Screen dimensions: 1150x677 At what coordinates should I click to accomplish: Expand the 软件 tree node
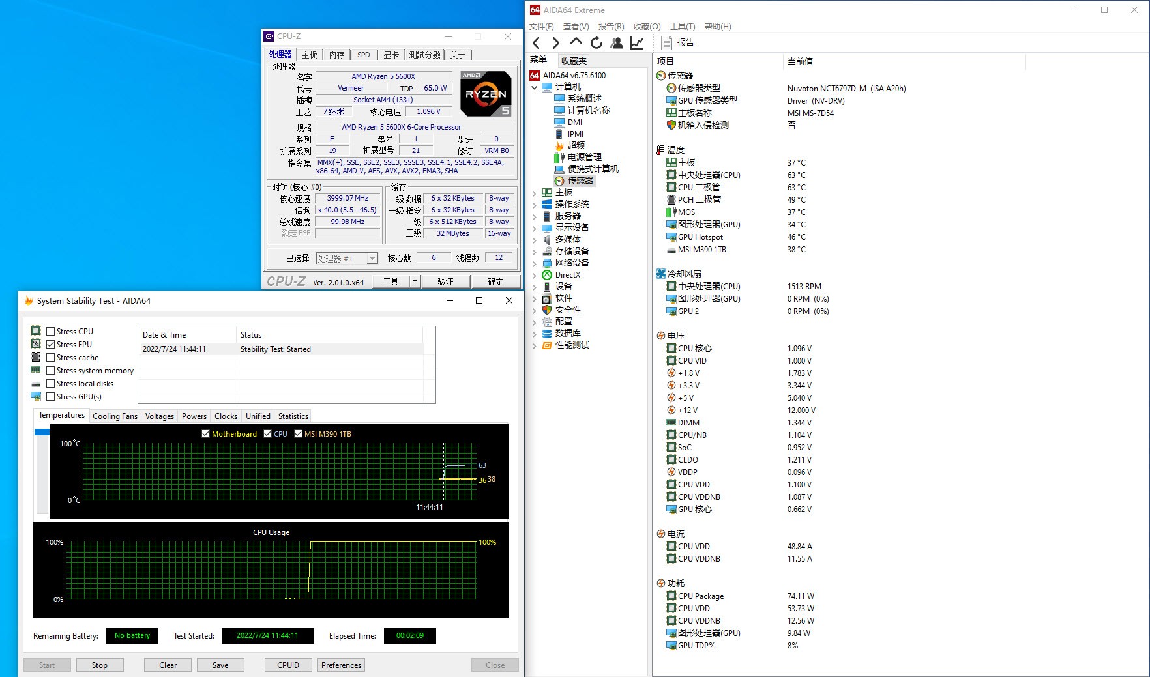[x=535, y=298]
